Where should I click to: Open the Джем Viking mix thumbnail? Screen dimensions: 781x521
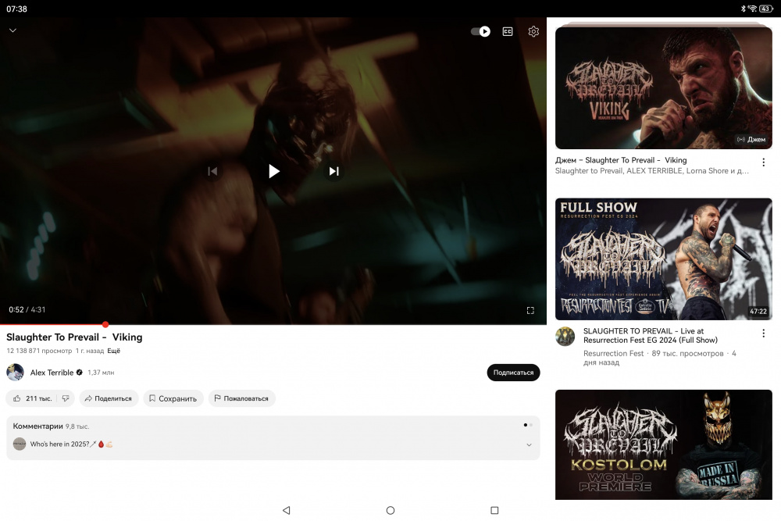point(663,87)
